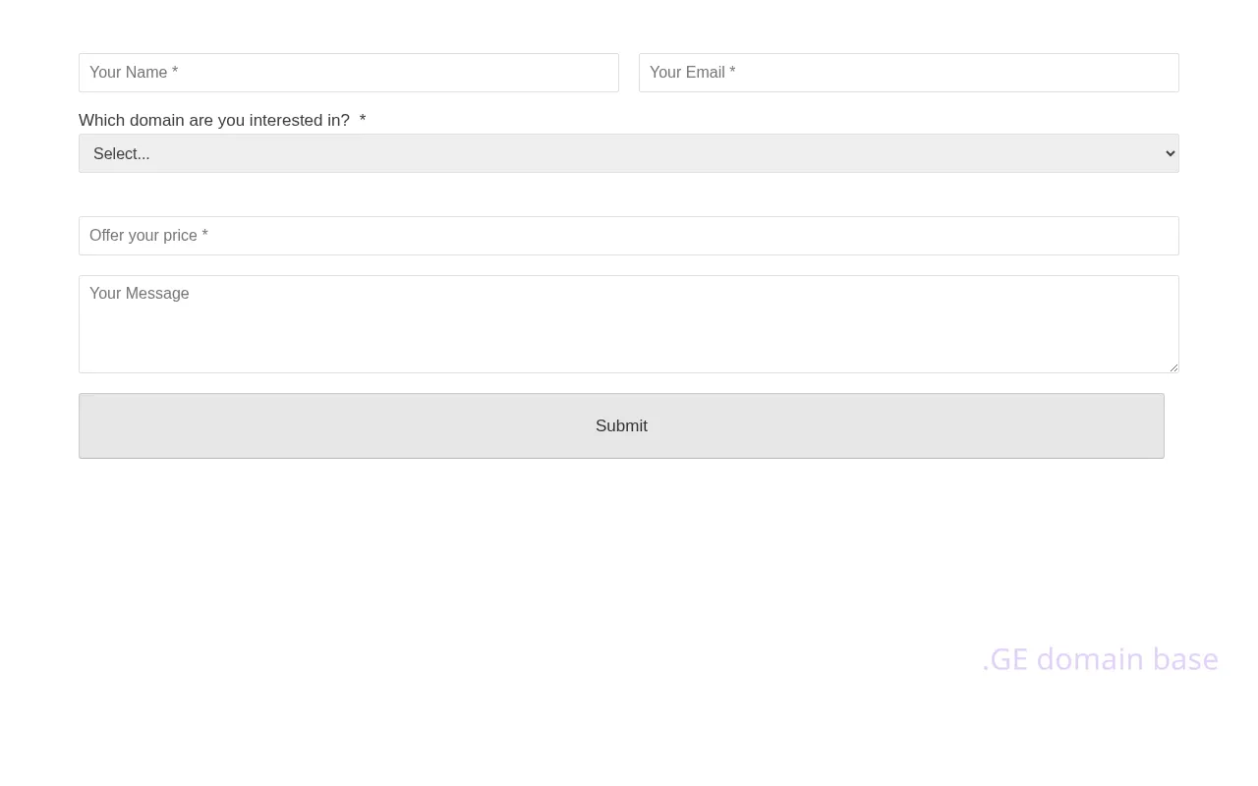Click the required asterisk beside domain question
This screenshot has height=786, width=1258.
363,121
